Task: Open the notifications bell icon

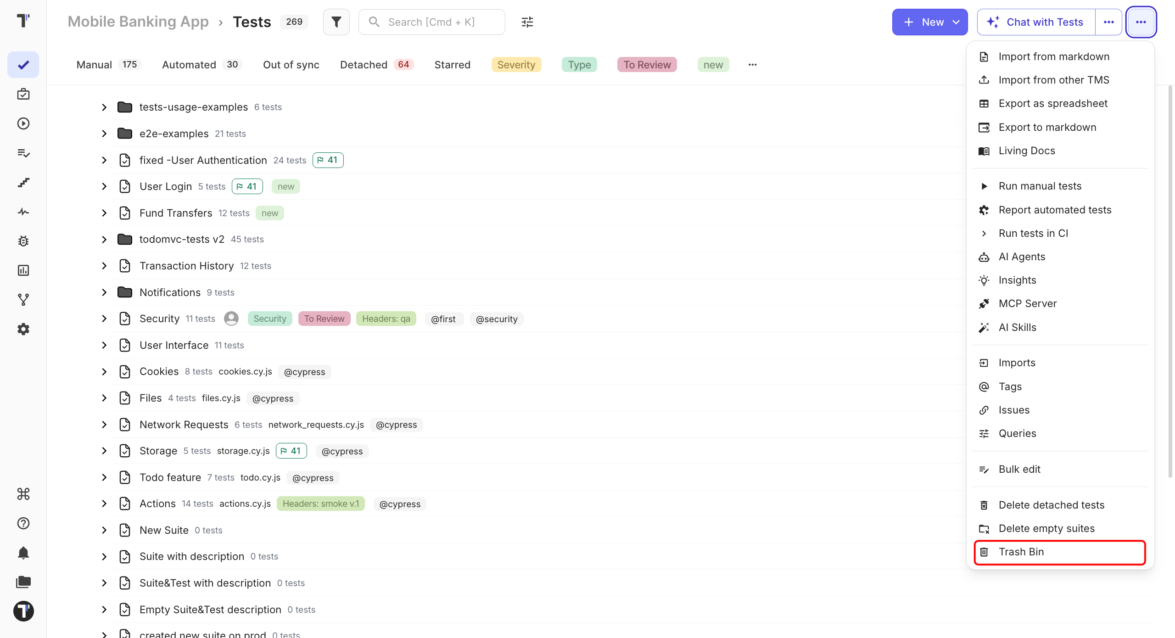Action: pyautogui.click(x=23, y=553)
